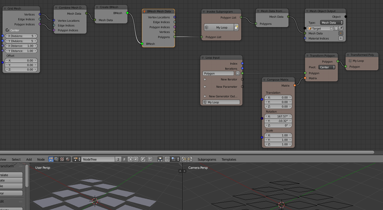Screen dimensions: 383x210
Task: Click the Scale Z value field
Action: pos(278,144)
